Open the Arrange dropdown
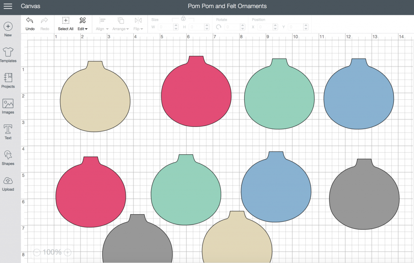Image resolution: width=414 pixels, height=263 pixels. [x=120, y=24]
